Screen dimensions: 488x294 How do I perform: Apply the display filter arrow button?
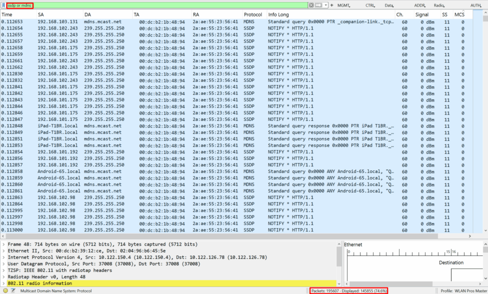pyautogui.click(x=319, y=5)
